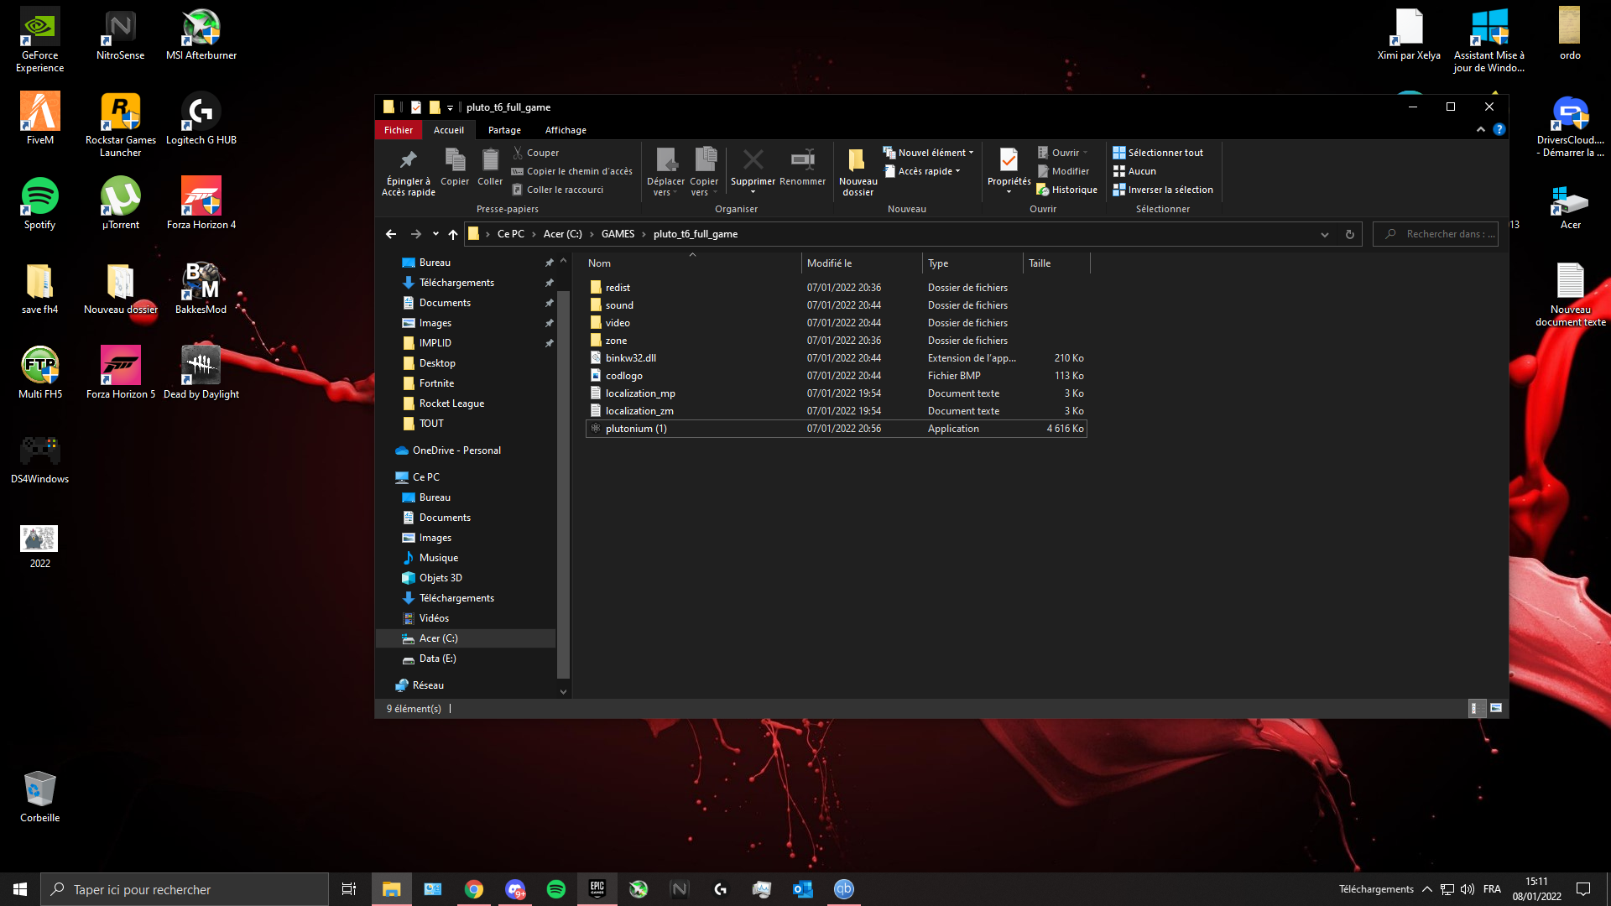
Task: Go back with the back arrow
Action: tap(391, 234)
